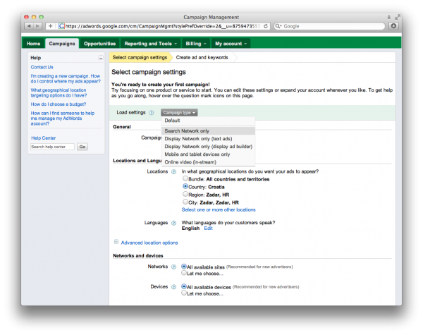423x335 pixels.
Task: Select Region: Zadar, HR radio option
Action: click(x=185, y=194)
